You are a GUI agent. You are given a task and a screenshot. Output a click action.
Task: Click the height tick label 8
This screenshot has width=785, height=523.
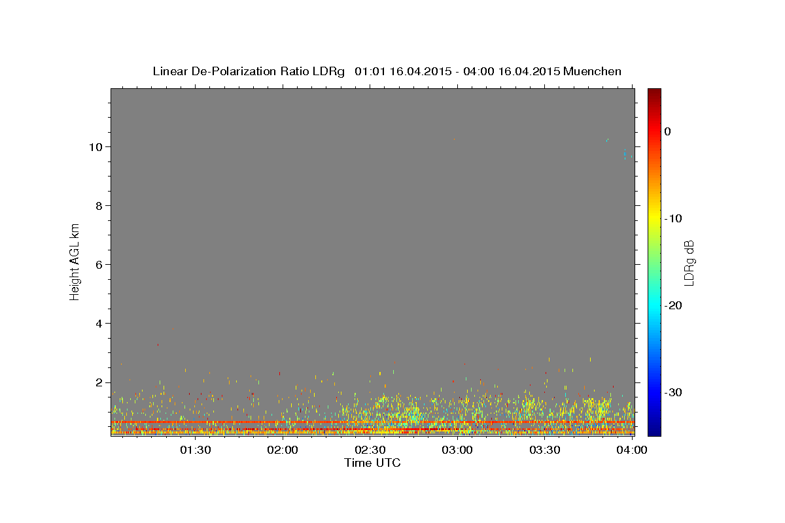[x=100, y=205]
